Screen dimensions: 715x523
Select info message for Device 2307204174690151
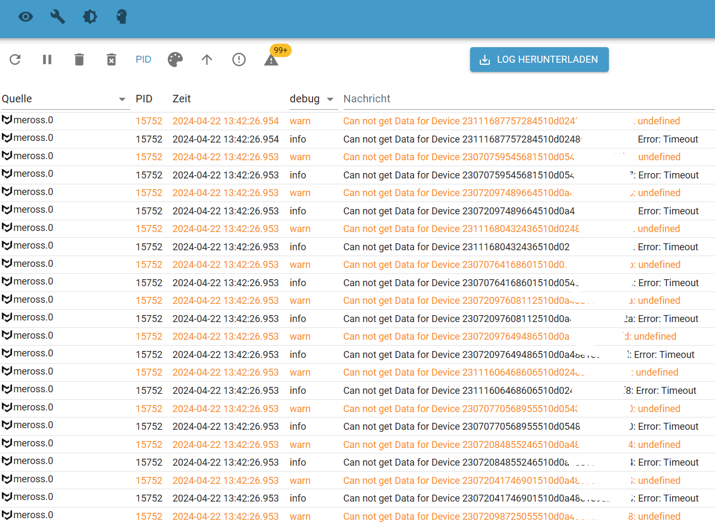pos(520,498)
